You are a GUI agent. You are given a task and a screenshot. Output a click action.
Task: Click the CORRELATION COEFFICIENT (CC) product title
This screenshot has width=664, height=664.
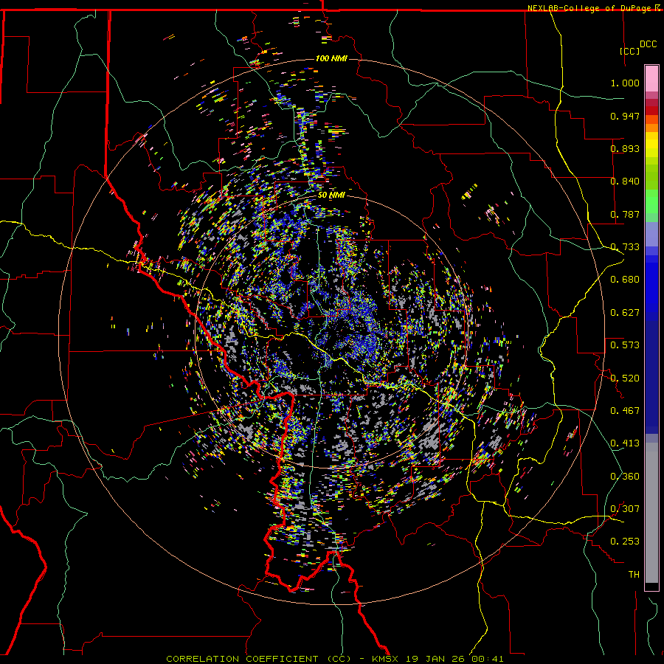258,659
